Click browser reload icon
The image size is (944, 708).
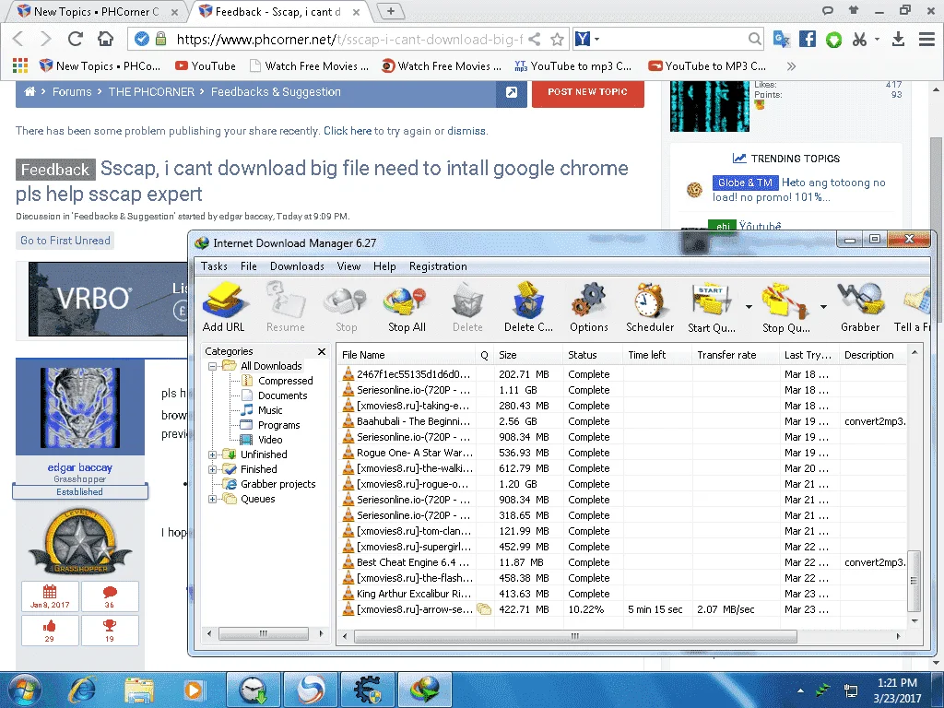[76, 39]
